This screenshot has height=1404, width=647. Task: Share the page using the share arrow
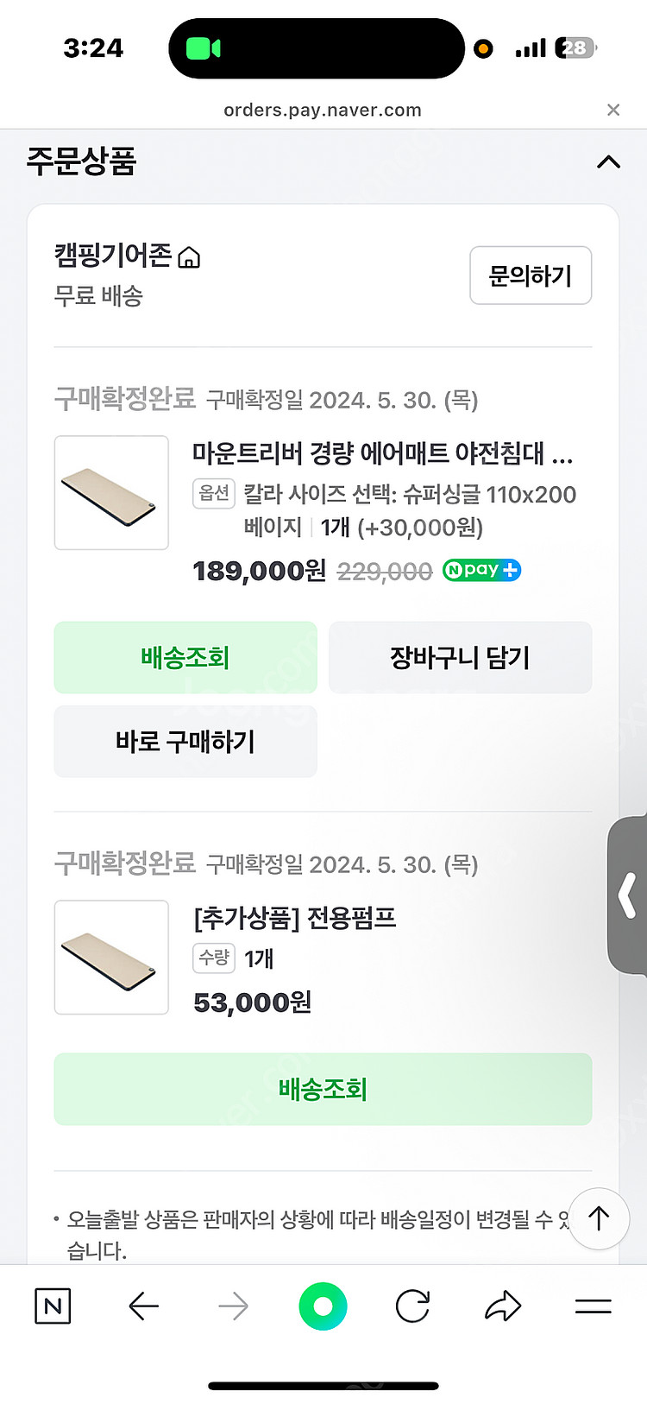pos(503,1306)
